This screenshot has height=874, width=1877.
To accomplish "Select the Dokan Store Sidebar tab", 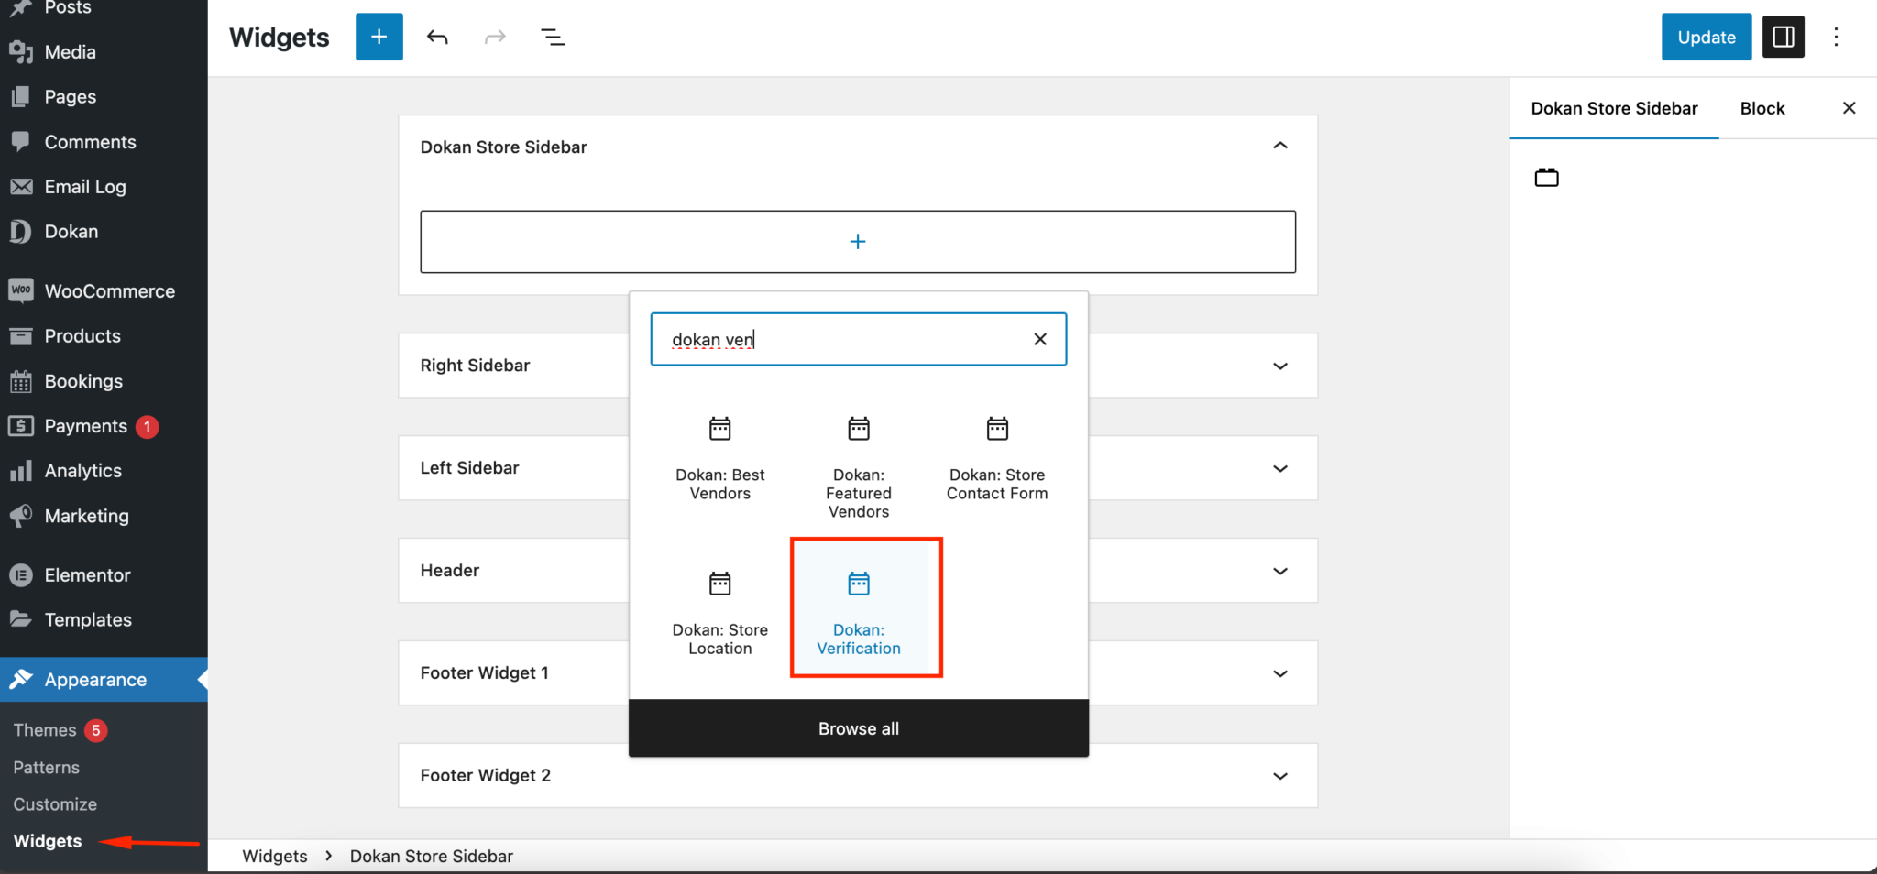I will pos(1614,108).
